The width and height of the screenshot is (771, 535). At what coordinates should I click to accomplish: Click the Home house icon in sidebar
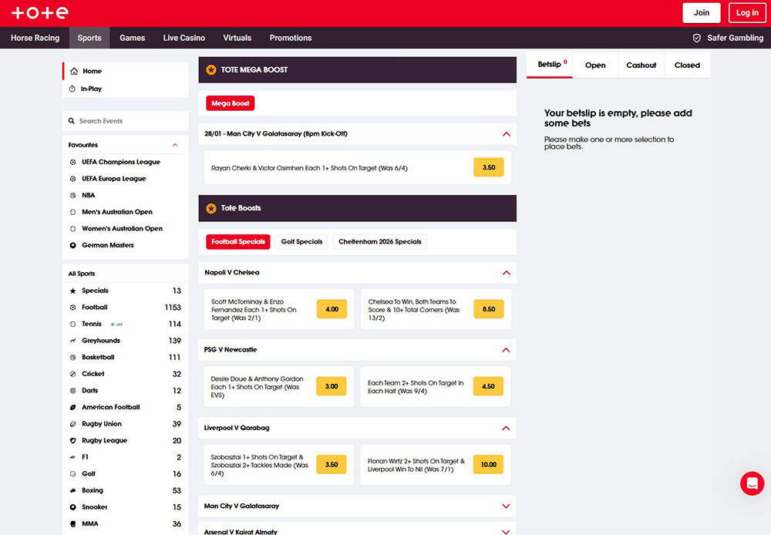point(74,71)
